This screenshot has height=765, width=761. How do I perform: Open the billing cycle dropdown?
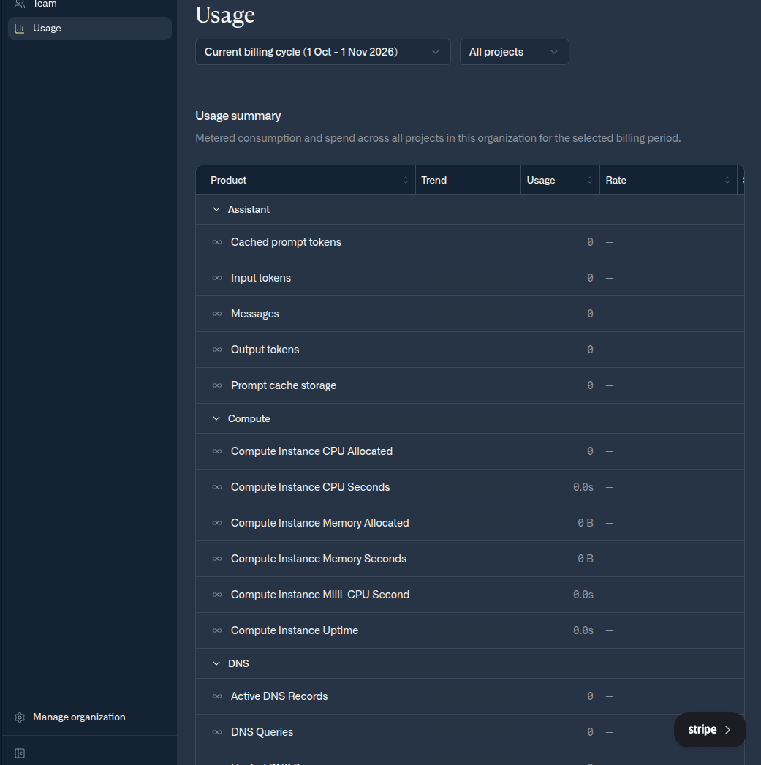coord(322,52)
